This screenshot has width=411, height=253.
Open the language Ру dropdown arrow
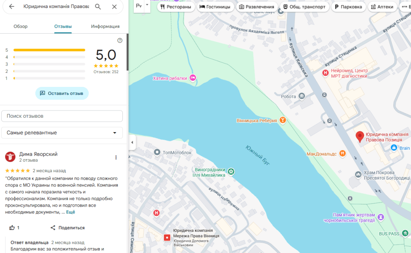147,5
